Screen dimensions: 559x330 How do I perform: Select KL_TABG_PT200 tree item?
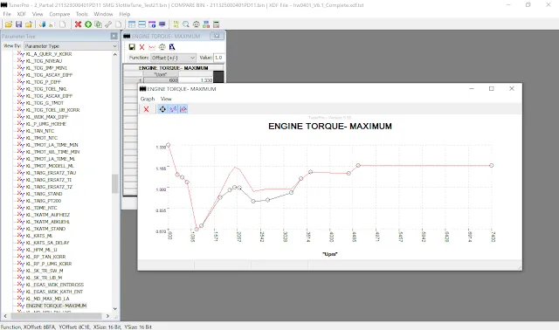44,201
